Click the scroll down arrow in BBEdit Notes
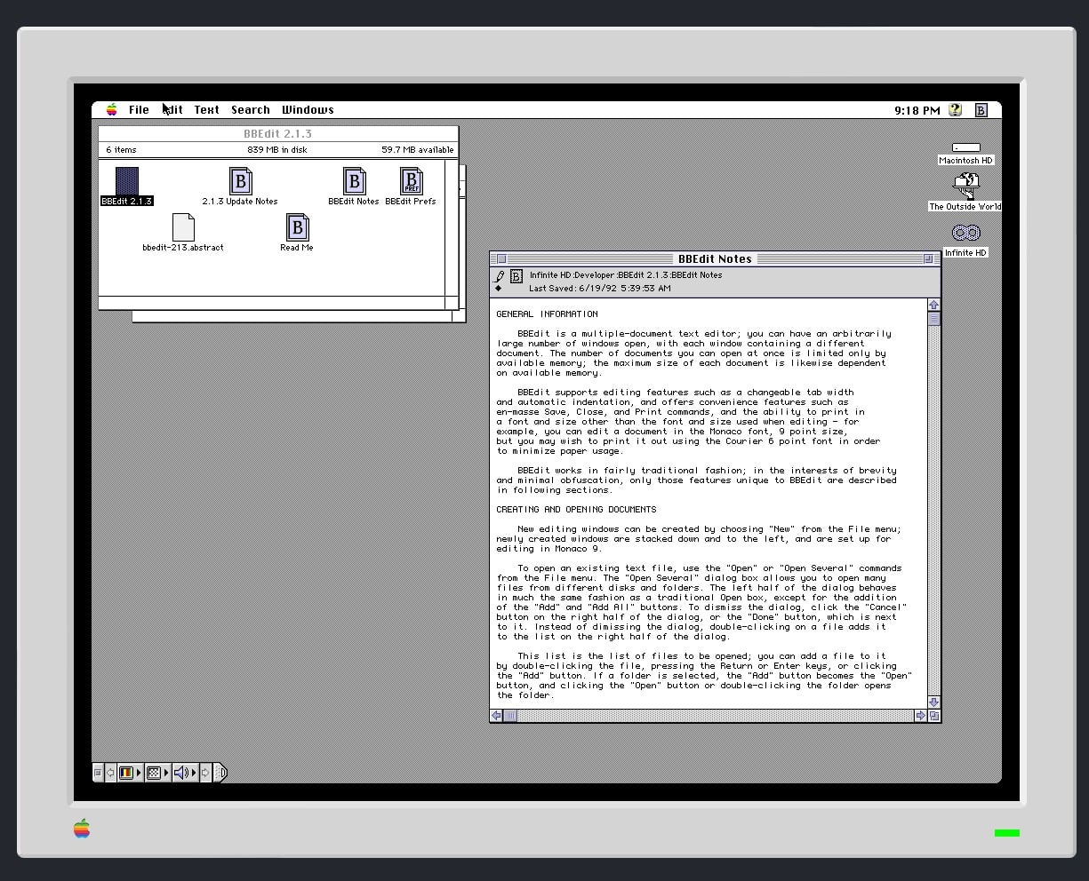 (933, 702)
